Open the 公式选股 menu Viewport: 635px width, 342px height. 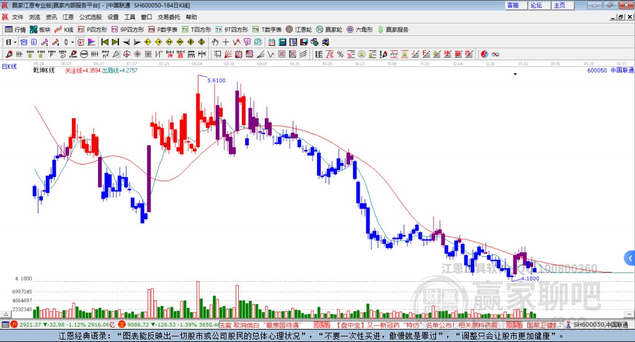91,17
